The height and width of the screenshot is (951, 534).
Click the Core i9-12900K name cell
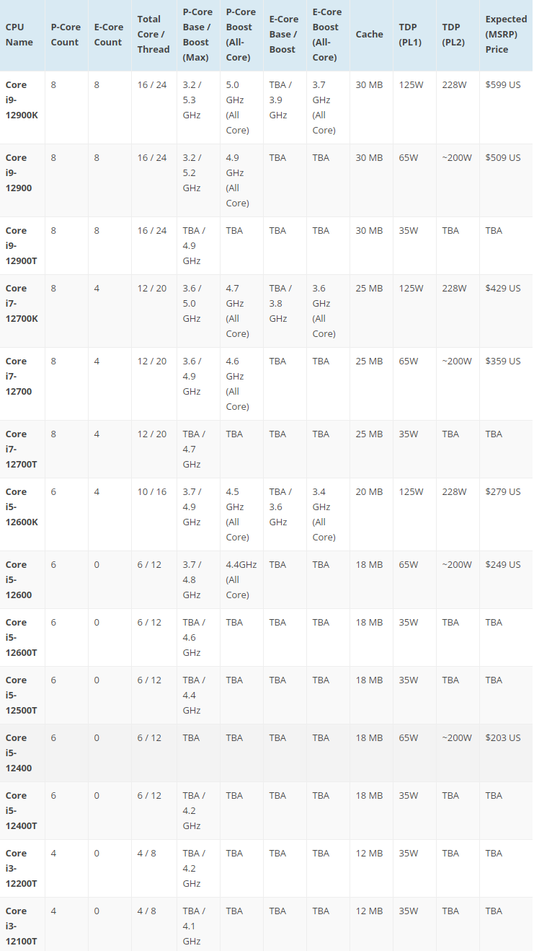point(22,100)
